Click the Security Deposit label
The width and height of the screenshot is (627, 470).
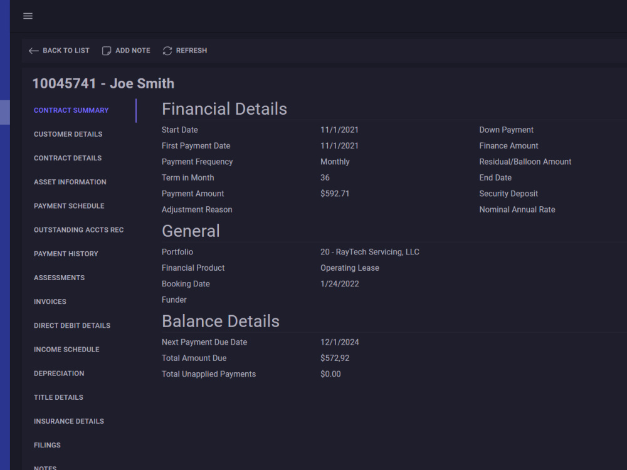pos(508,194)
